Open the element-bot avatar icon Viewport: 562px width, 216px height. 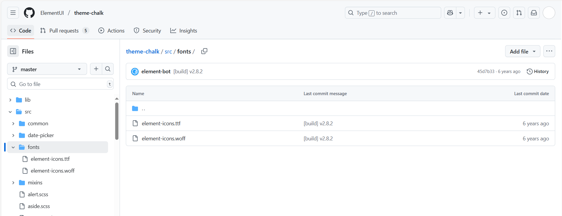pyautogui.click(x=135, y=72)
